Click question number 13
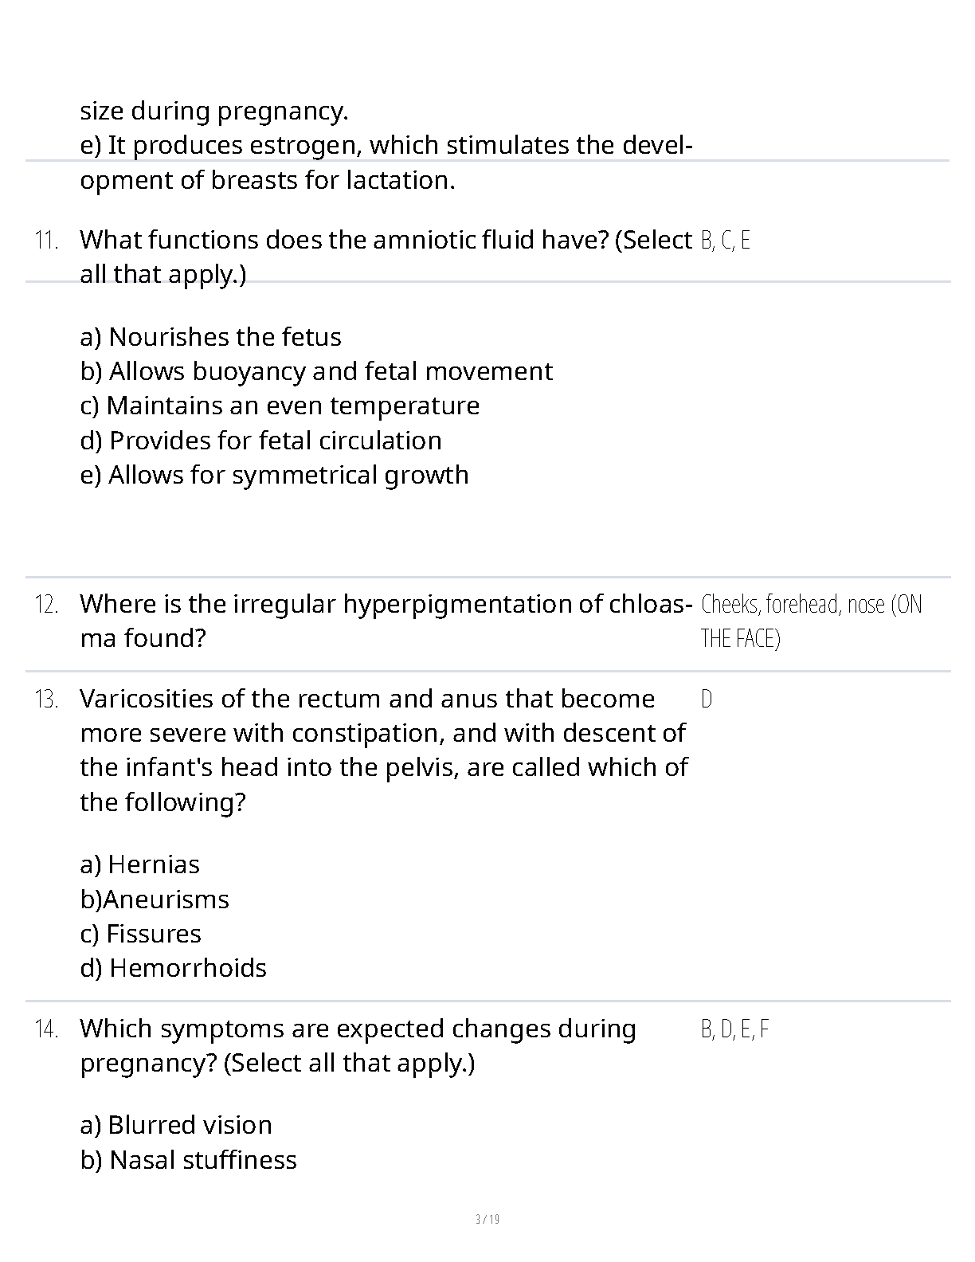The image size is (975, 1262). [x=46, y=700]
